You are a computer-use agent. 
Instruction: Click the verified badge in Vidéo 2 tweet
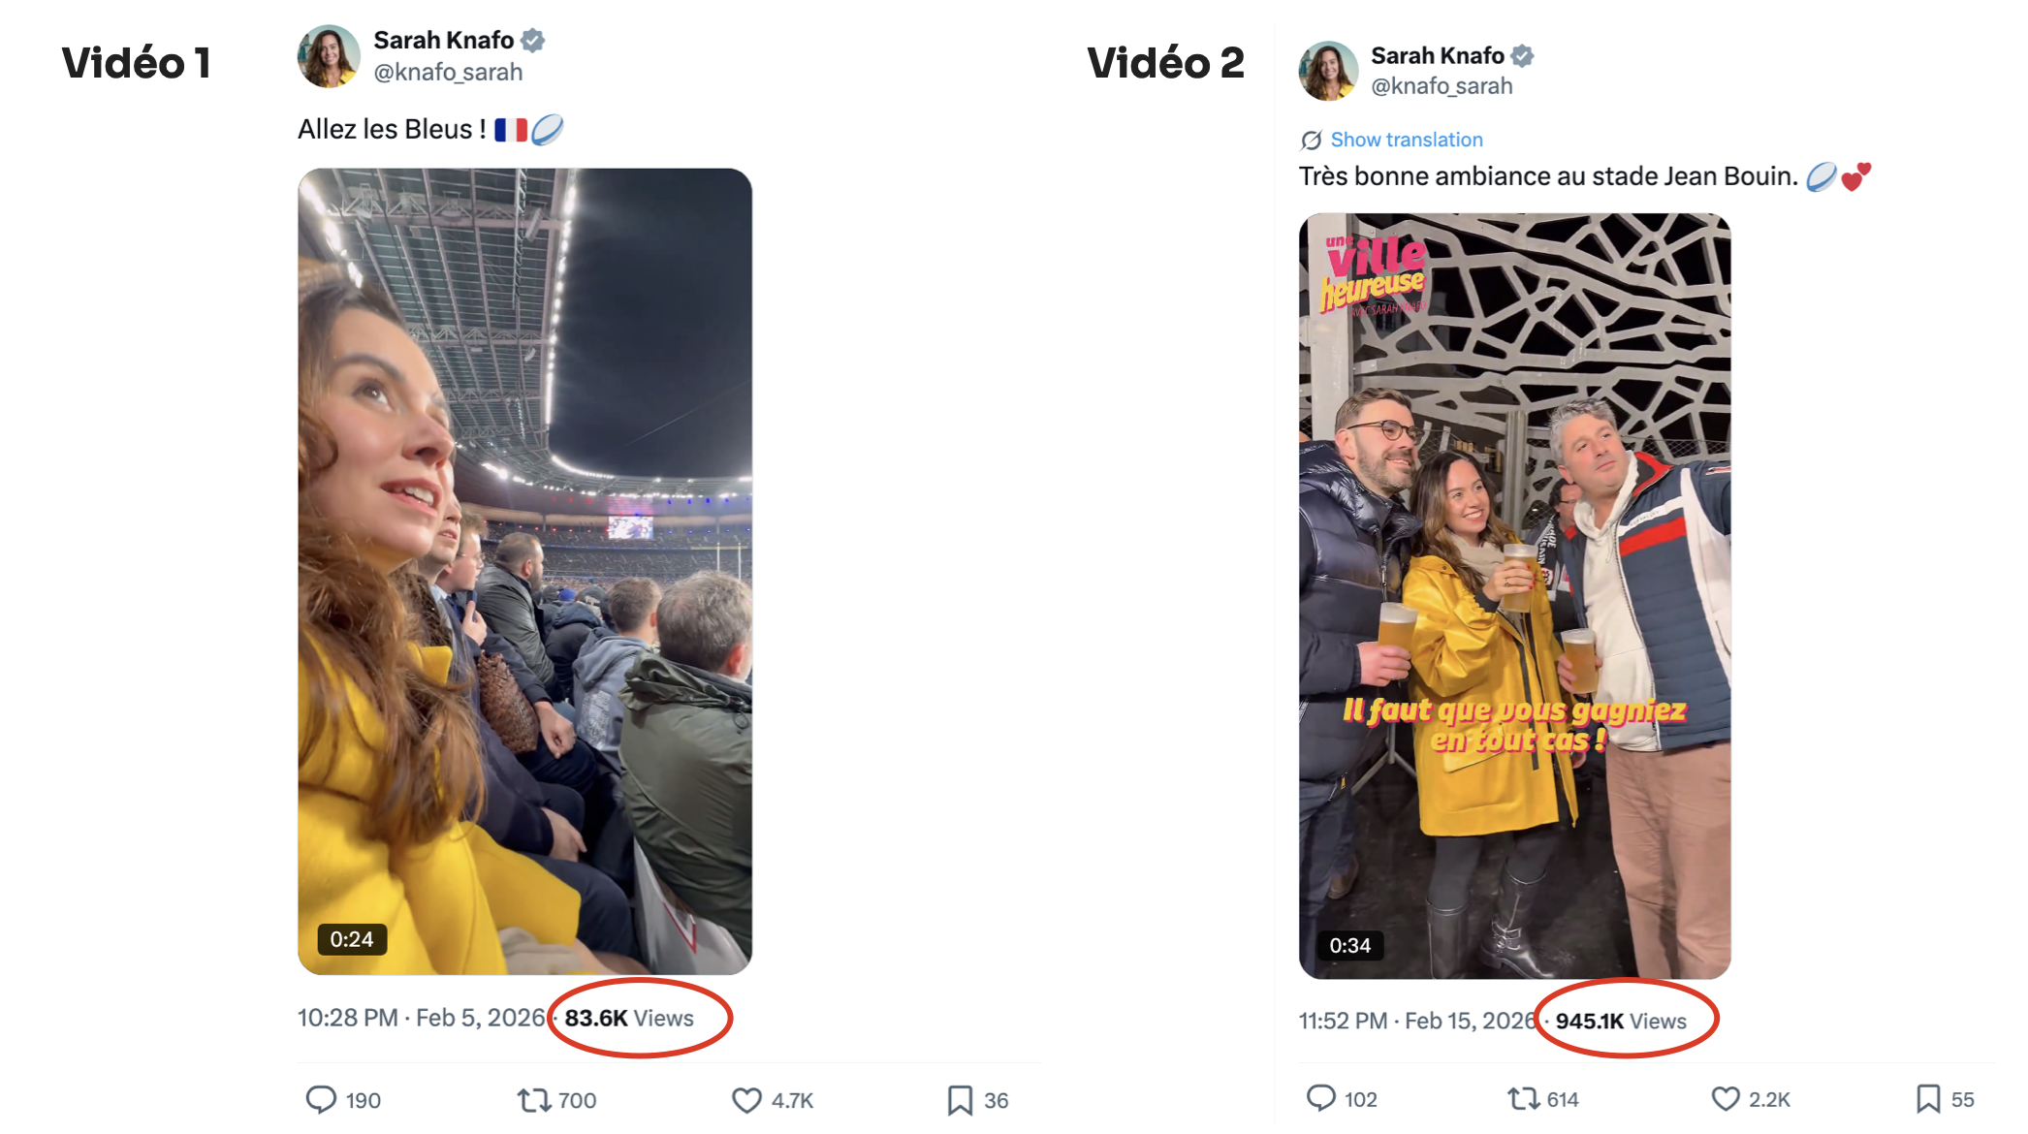click(1523, 56)
